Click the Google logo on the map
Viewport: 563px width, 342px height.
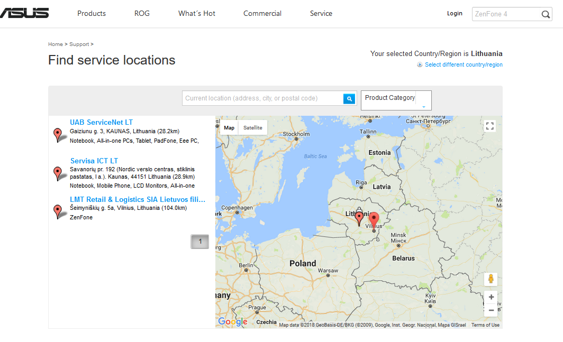pyautogui.click(x=233, y=321)
